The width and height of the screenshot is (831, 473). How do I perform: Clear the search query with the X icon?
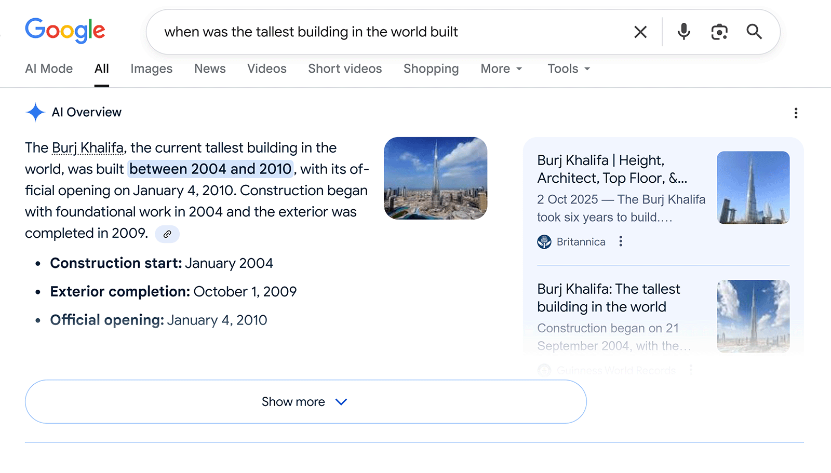(640, 32)
